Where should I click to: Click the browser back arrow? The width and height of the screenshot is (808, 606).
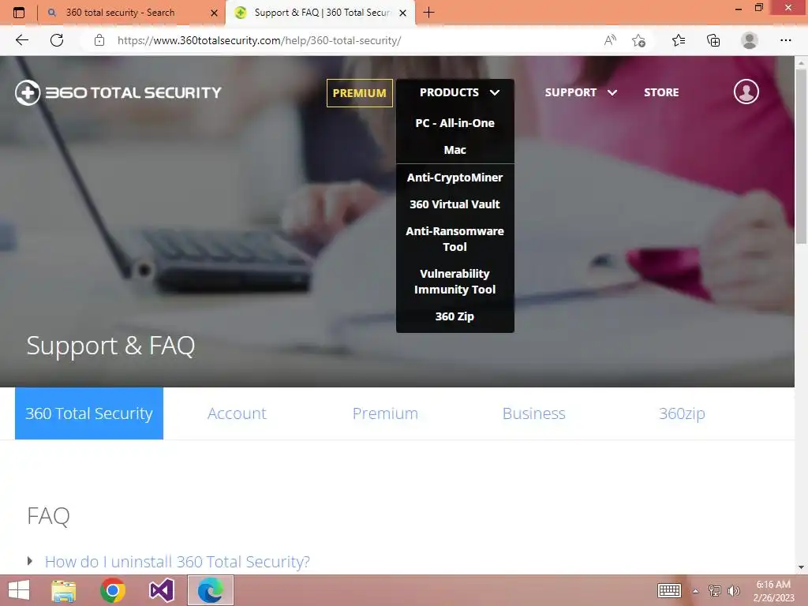tap(21, 40)
